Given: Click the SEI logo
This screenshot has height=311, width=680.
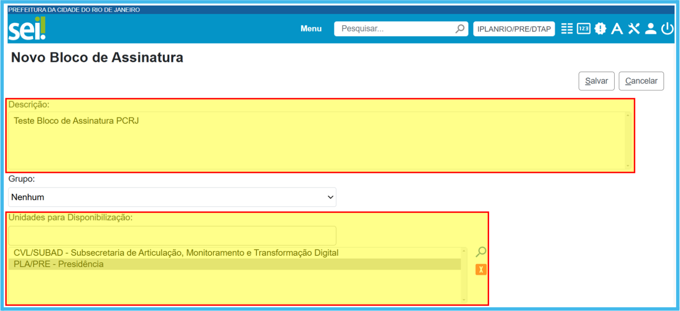Looking at the screenshot, I should click(27, 29).
